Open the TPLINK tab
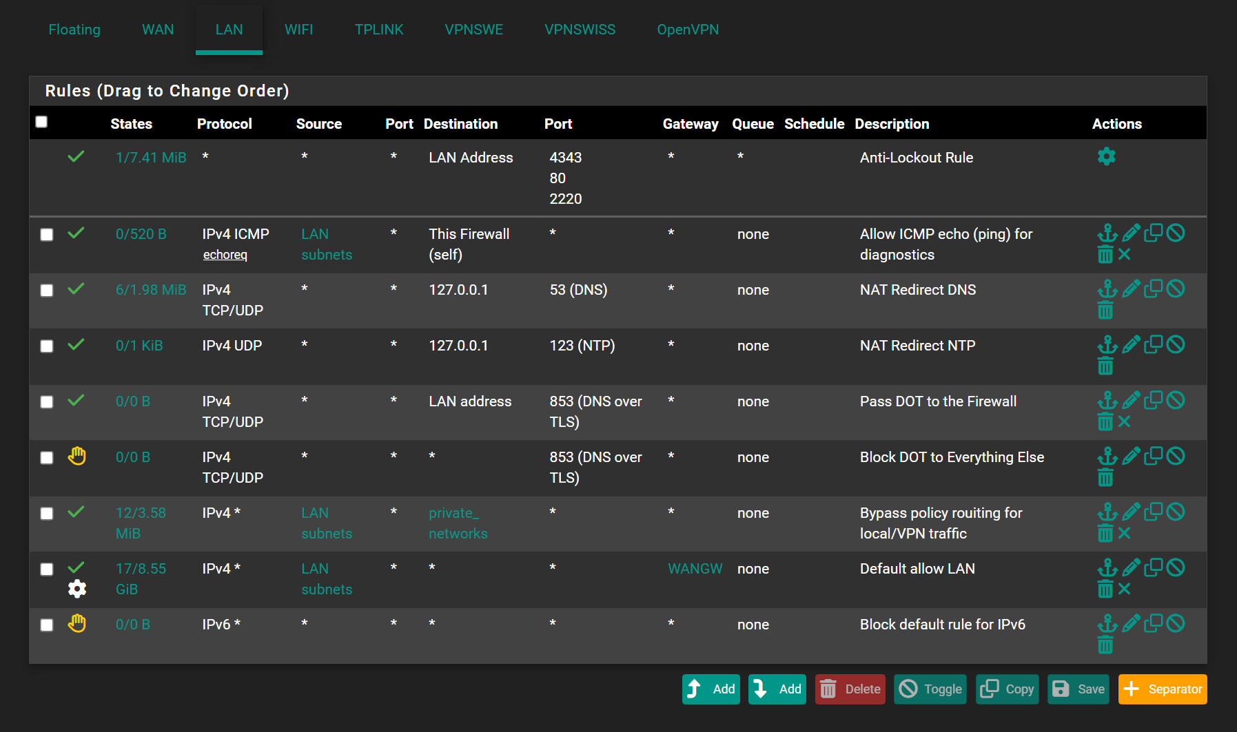This screenshot has width=1237, height=732. [x=379, y=30]
